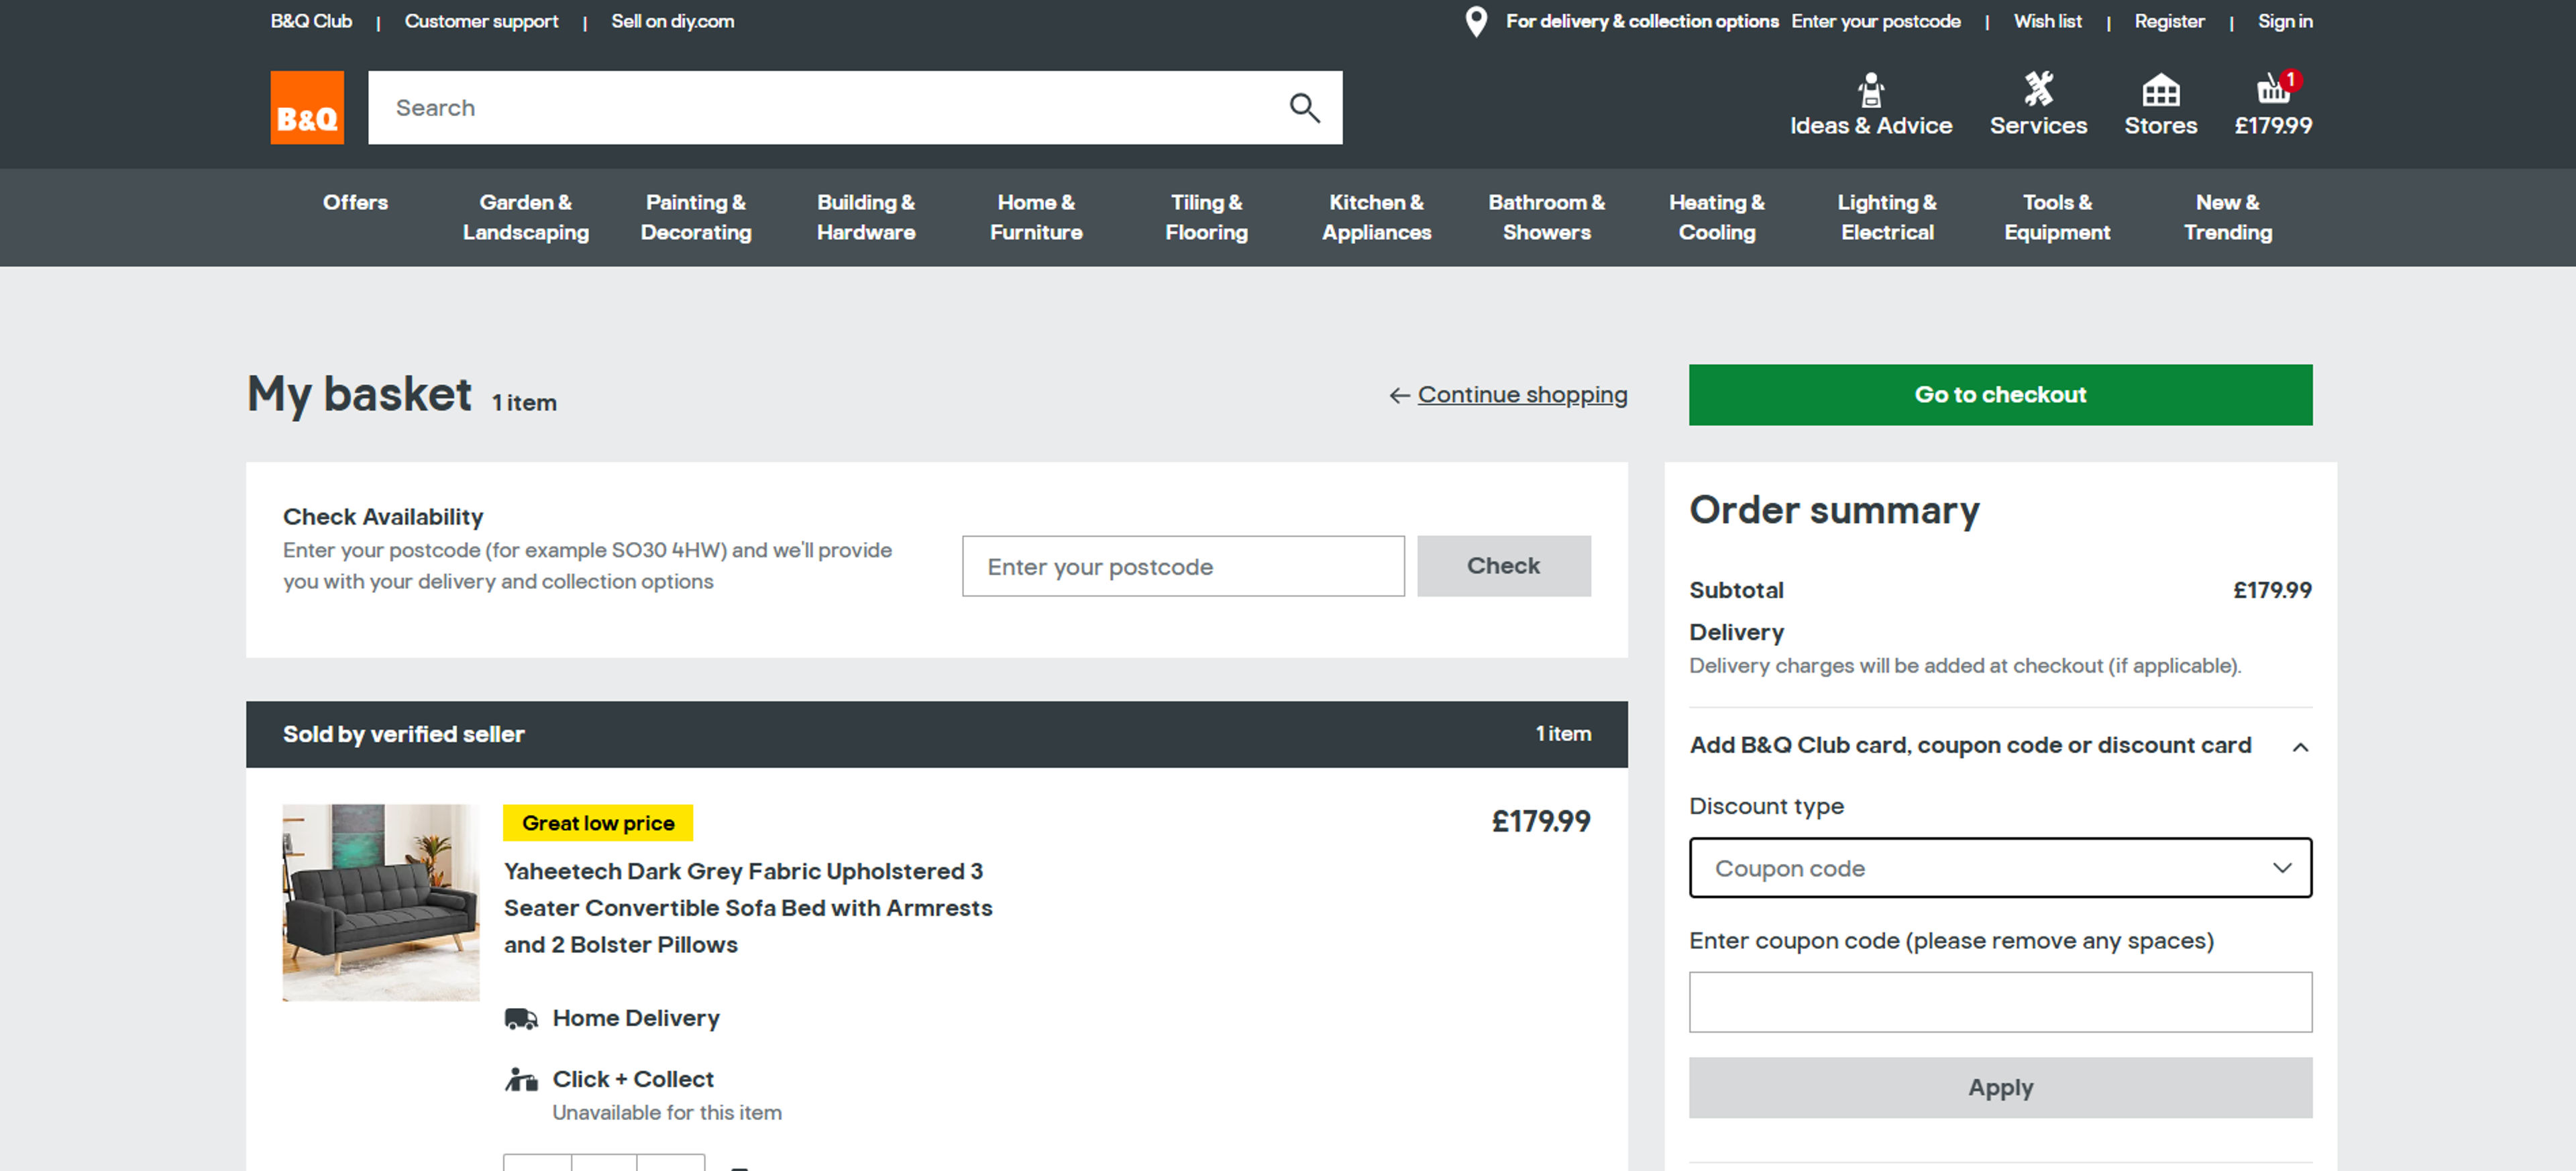Open Painting & Decorating menu
Screen dimensions: 2576x1171
click(x=696, y=217)
